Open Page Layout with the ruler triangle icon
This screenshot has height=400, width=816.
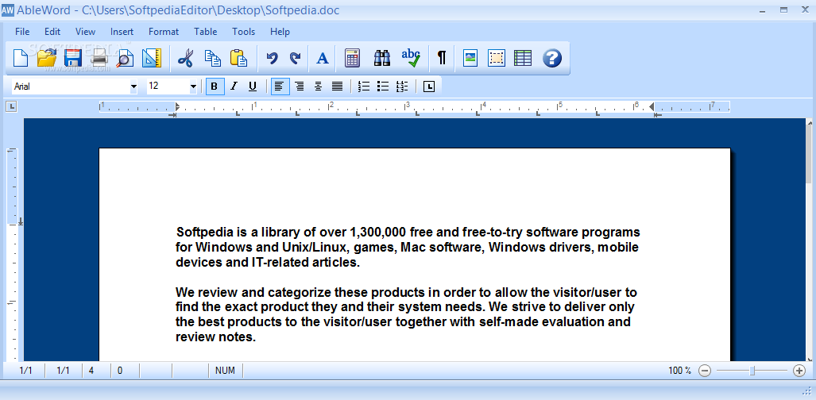[152, 58]
